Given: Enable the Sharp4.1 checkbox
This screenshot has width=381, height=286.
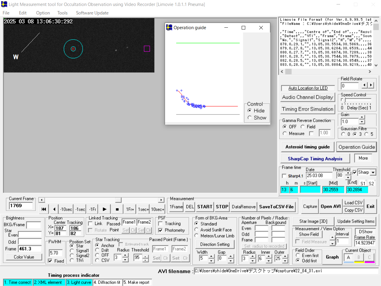Looking at the screenshot, I should (x=284, y=176).
